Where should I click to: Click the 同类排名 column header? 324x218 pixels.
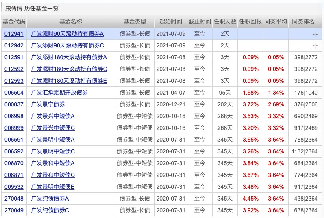(303, 22)
